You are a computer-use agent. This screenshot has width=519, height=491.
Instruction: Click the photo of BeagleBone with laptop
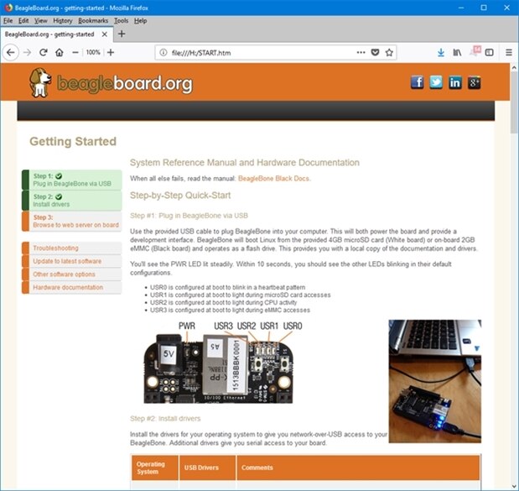click(435, 381)
